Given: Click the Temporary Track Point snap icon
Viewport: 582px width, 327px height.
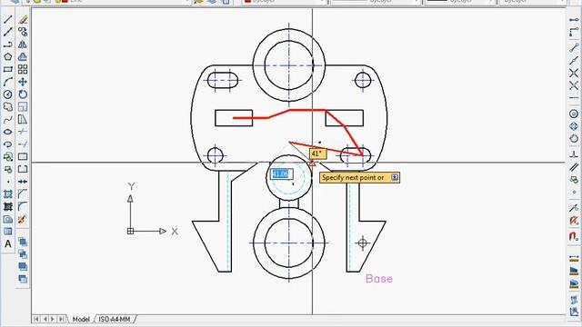Looking at the screenshot, I should 574,20.
